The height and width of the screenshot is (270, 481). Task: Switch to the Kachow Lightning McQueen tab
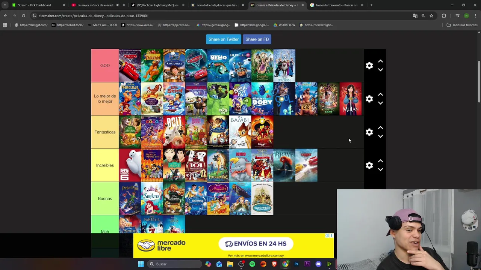(158, 5)
